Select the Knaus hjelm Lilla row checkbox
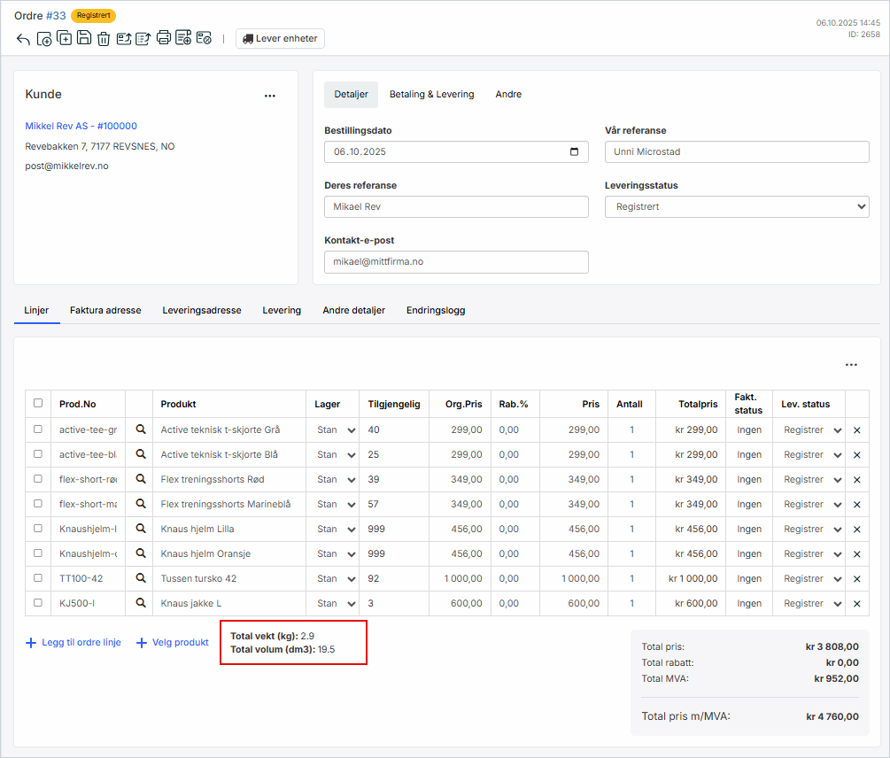Viewport: 890px width, 758px height. click(x=37, y=528)
